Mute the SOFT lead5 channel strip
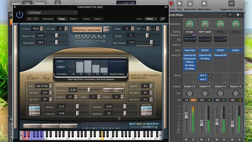 [x=201, y=140]
